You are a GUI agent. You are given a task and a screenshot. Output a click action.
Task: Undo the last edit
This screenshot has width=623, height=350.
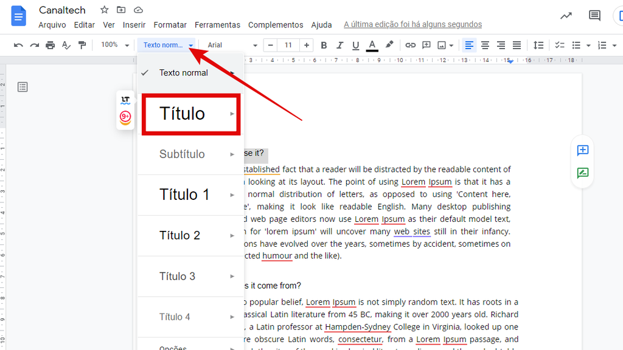click(x=19, y=45)
